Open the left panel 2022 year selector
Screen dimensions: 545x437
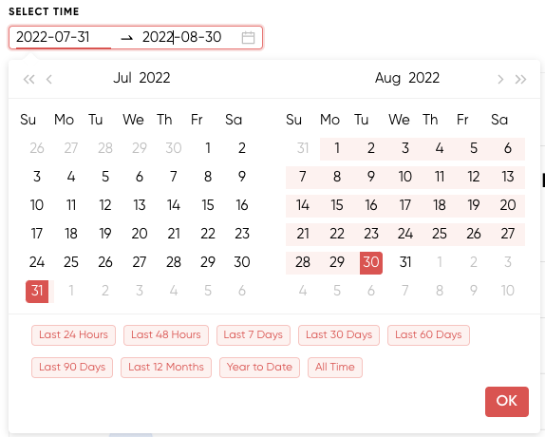155,78
